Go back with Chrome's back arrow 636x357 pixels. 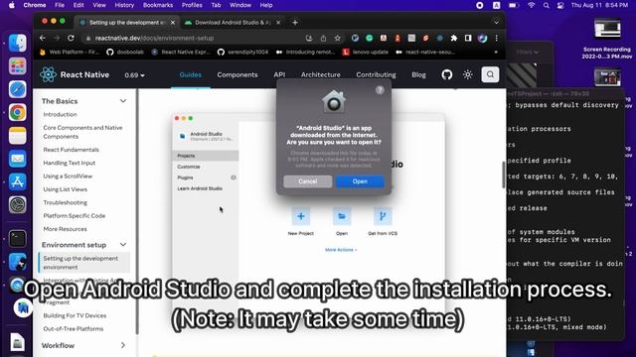coord(43,38)
